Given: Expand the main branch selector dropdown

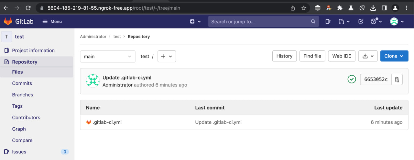Looking at the screenshot, I should click(x=107, y=56).
